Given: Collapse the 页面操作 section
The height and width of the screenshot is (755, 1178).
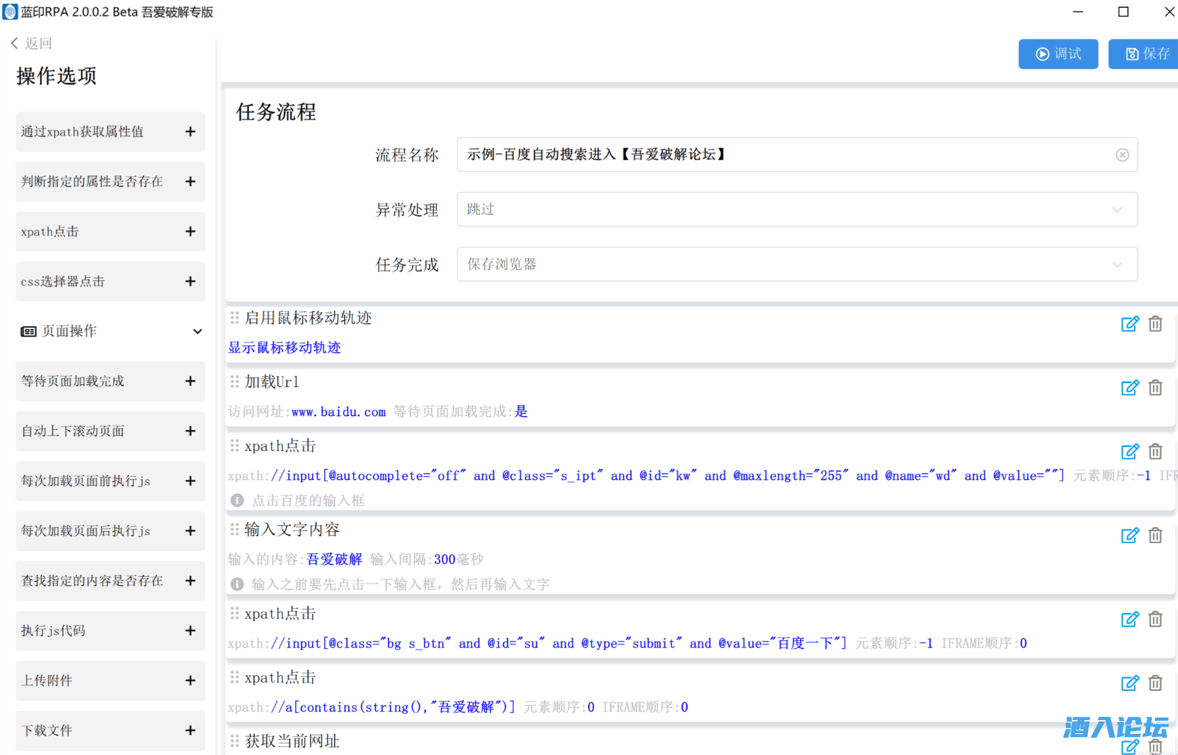Looking at the screenshot, I should [x=197, y=331].
